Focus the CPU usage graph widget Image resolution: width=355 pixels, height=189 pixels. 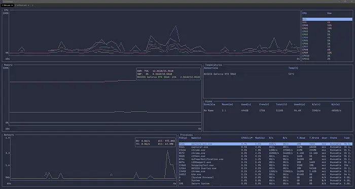coord(151,36)
